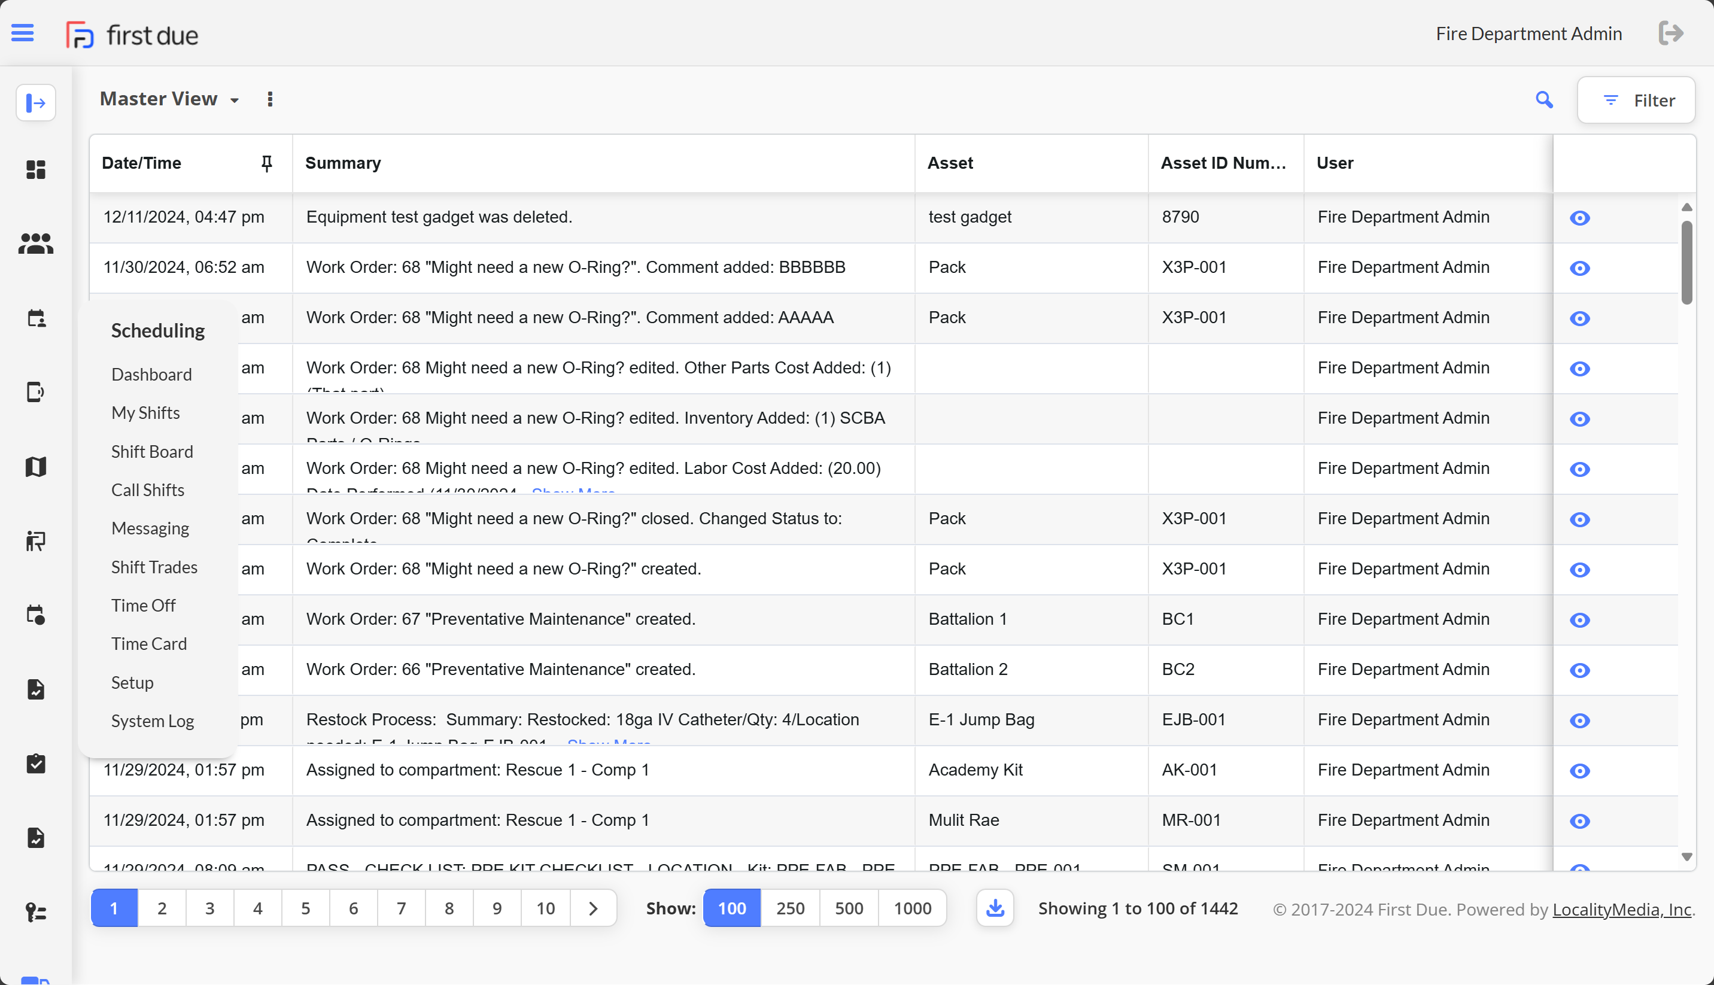Open the dashboard grid icon in sidebar

click(36, 169)
